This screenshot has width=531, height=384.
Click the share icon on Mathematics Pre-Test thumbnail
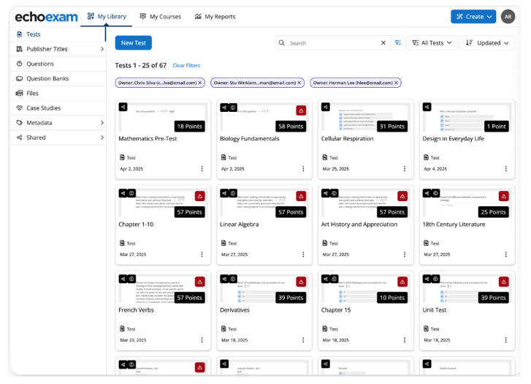coord(123,108)
